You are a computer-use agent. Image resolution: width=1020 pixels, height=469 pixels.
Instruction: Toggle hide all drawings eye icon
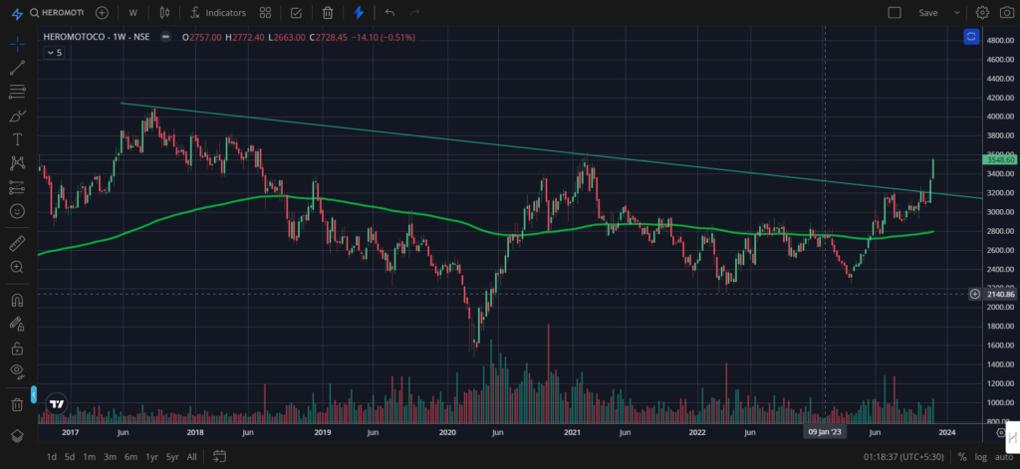point(18,371)
